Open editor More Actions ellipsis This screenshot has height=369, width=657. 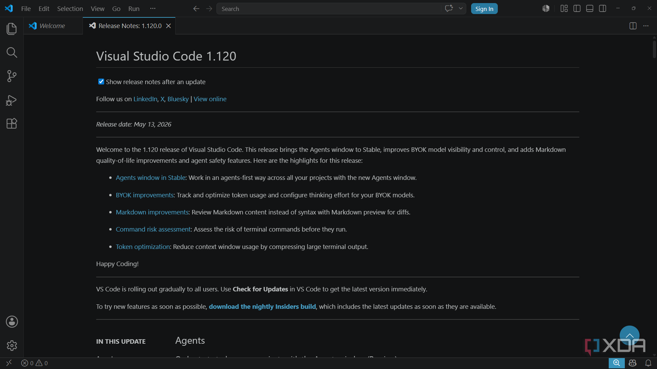(646, 26)
